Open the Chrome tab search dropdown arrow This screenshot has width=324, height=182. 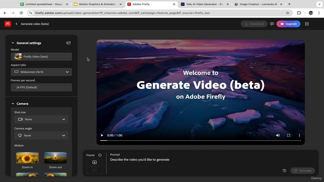pyautogui.click(x=319, y=4)
